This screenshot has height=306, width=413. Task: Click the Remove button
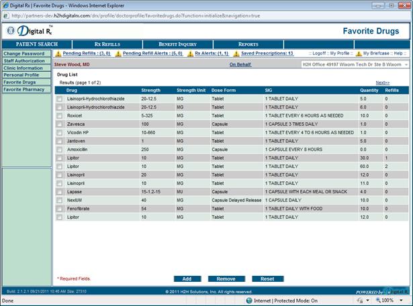click(226, 278)
